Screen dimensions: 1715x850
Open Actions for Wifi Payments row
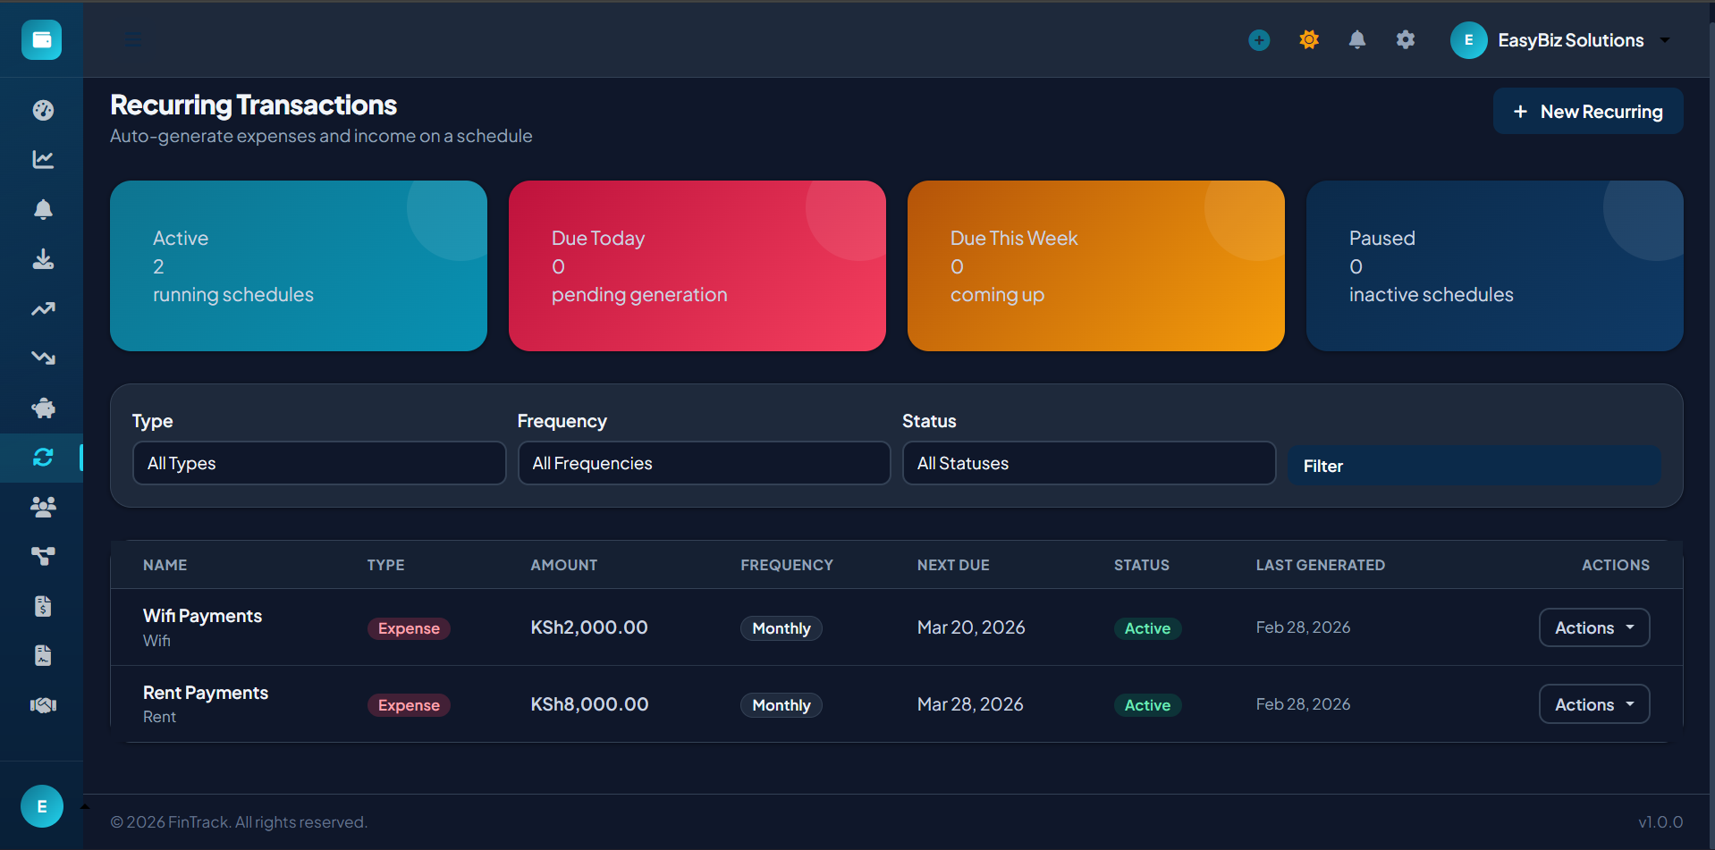pyautogui.click(x=1593, y=627)
